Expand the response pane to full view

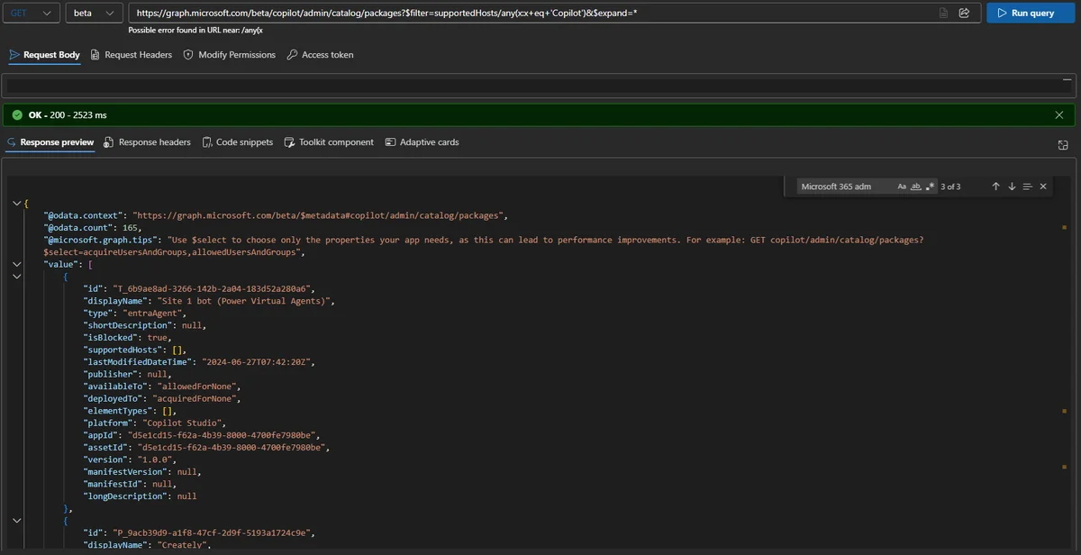(1063, 145)
